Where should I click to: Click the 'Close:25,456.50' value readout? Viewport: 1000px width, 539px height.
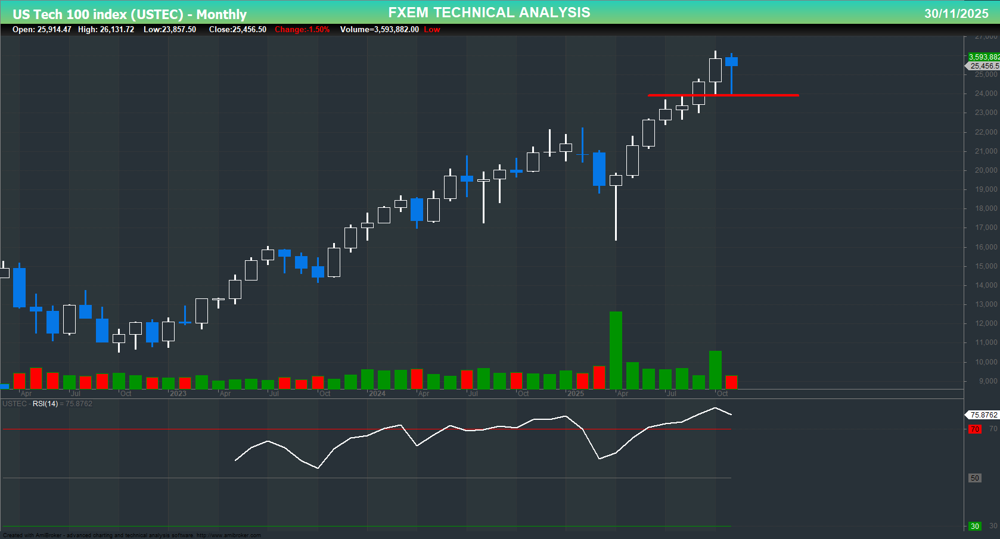(x=238, y=29)
